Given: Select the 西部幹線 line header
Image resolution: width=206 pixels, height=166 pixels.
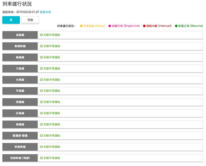Looking at the screenshot, I should pyautogui.click(x=20, y=147).
